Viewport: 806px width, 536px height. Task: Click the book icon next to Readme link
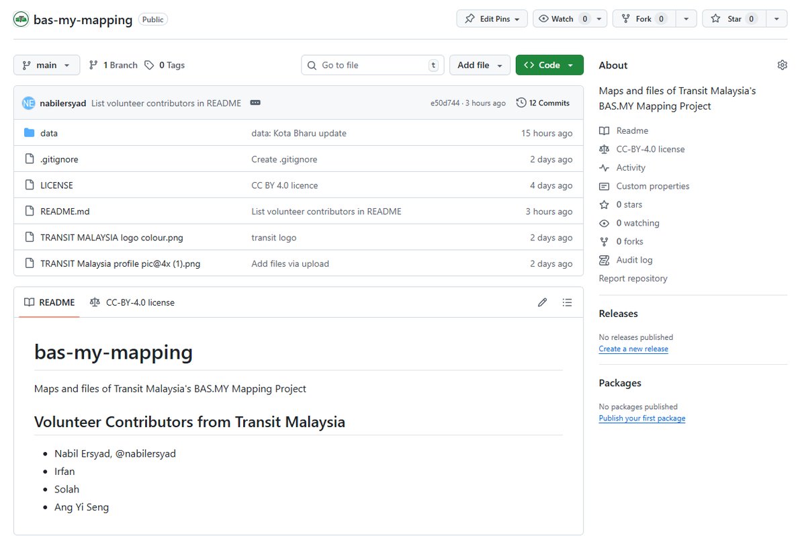point(604,131)
